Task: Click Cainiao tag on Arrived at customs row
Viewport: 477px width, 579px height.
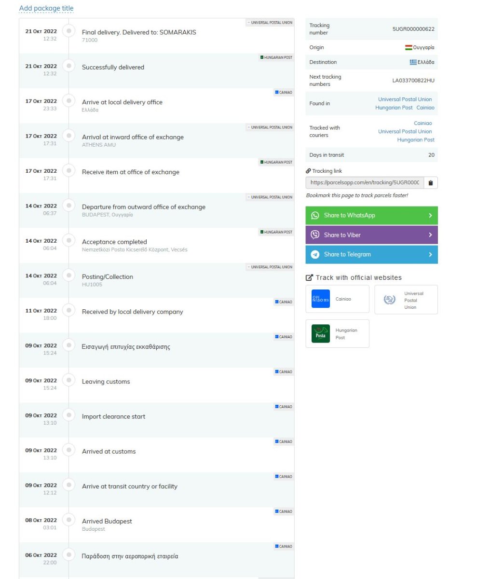Action: (284, 441)
